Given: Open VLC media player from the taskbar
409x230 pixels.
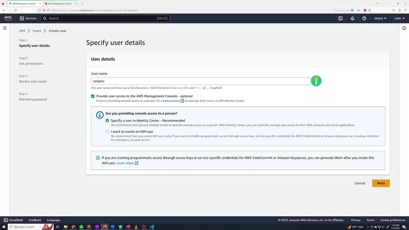Looking at the screenshot, I should pos(136,227).
